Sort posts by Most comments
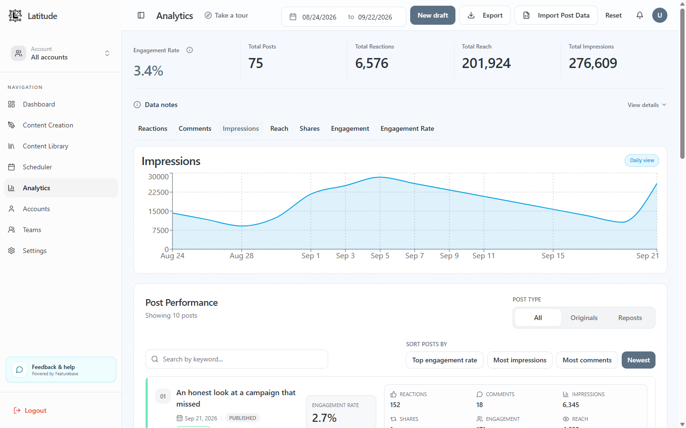This screenshot has width=686, height=428. tap(587, 360)
